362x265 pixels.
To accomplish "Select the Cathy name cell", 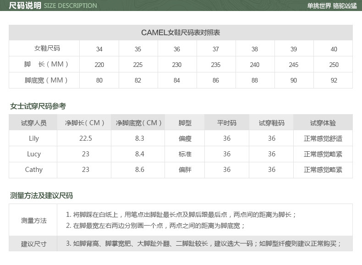I will (34, 170).
